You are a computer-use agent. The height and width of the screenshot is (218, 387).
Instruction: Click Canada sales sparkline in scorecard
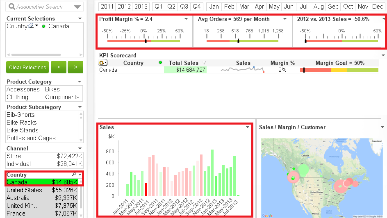point(243,70)
